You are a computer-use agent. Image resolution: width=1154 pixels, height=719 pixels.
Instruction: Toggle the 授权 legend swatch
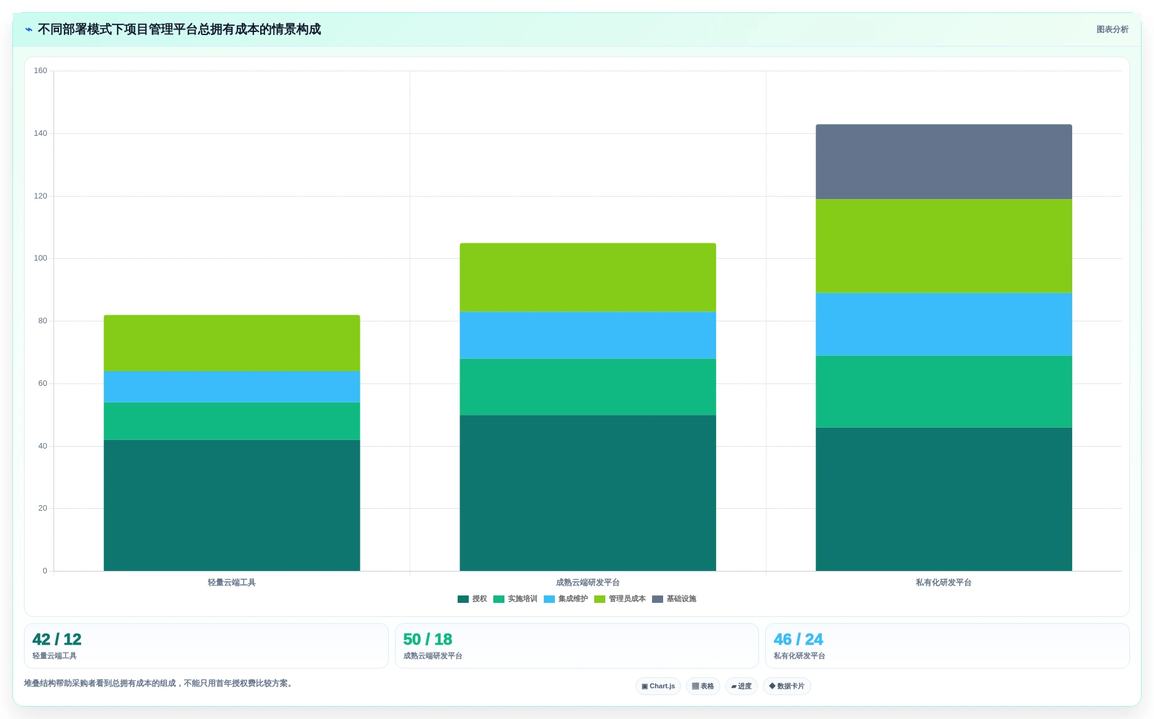coord(463,599)
